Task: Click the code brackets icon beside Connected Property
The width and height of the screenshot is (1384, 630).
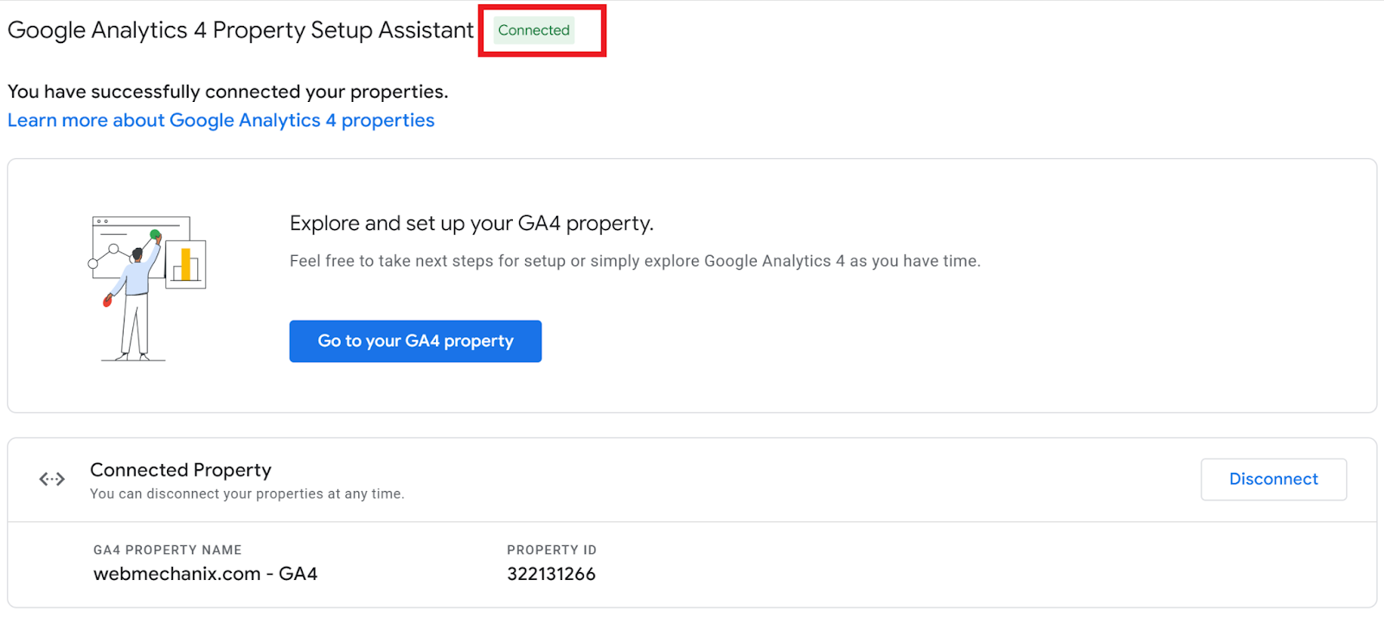Action: tap(51, 479)
